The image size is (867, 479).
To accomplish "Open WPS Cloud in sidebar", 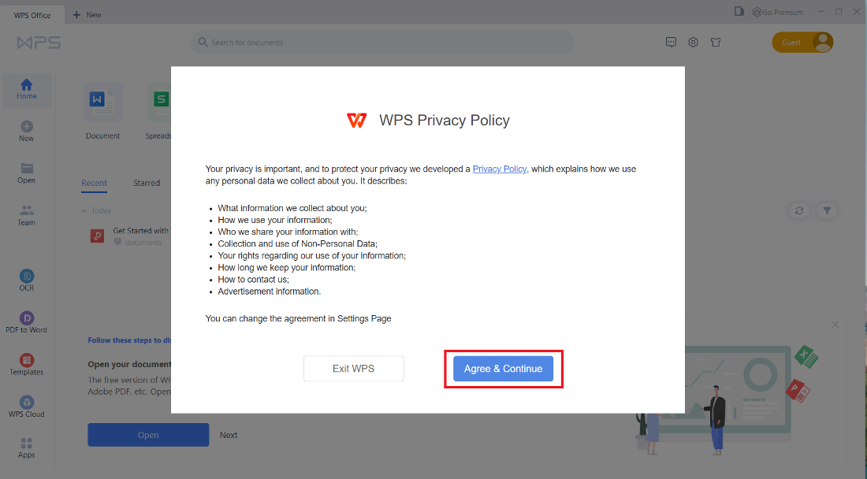I will [27, 406].
